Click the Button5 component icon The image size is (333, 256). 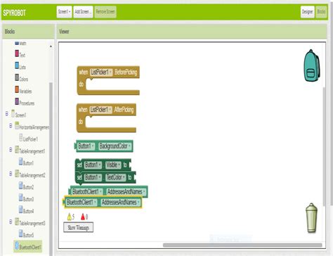coord(21,233)
